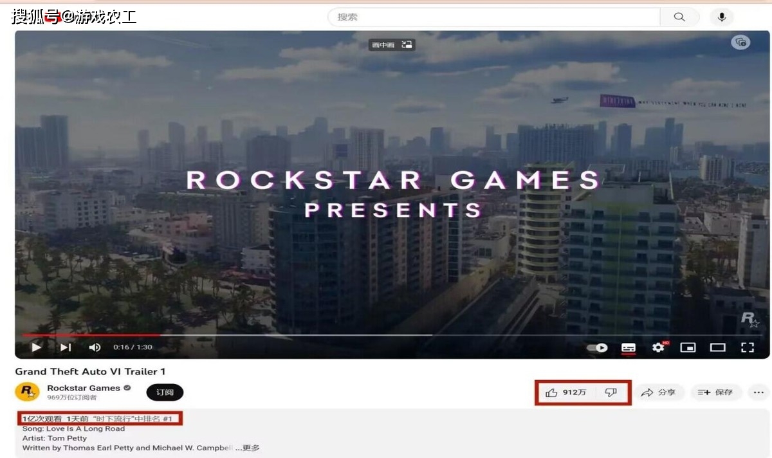Skip to the next video
The height and width of the screenshot is (458, 772).
pyautogui.click(x=66, y=347)
